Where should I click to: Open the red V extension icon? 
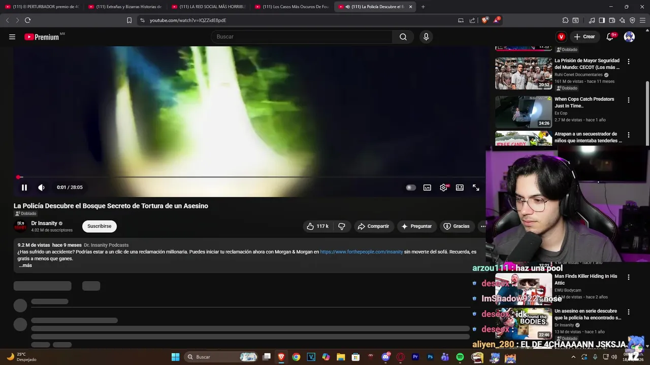(561, 36)
